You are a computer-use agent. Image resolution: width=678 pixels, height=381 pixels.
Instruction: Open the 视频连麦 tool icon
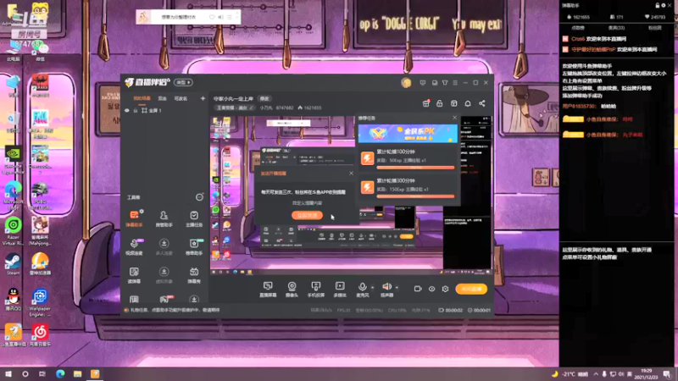tap(134, 246)
